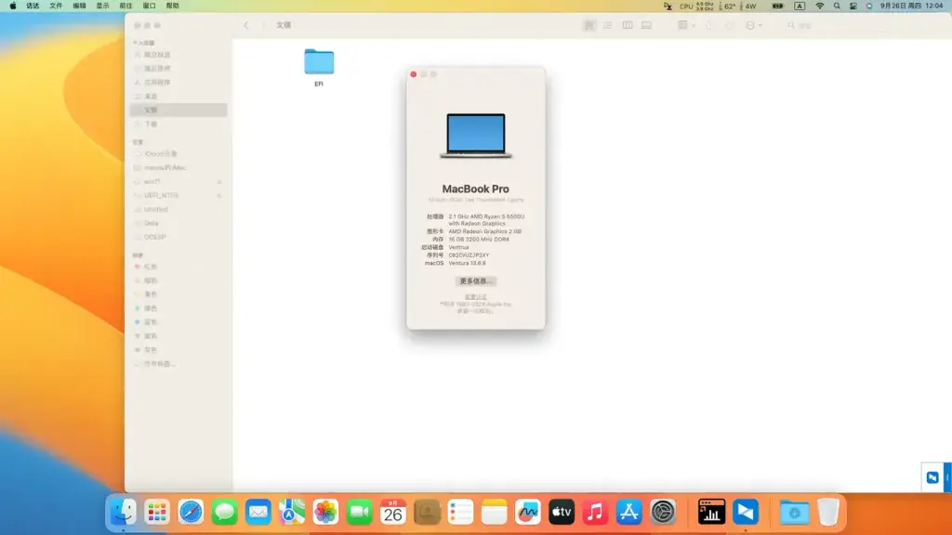Screen dimensions: 952x535
Task: Open the Finder group-by dropdown
Action: pyautogui.click(x=686, y=25)
